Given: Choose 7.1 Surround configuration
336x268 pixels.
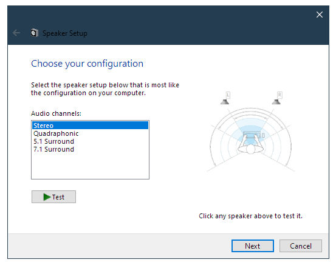Looking at the screenshot, I should (x=90, y=149).
